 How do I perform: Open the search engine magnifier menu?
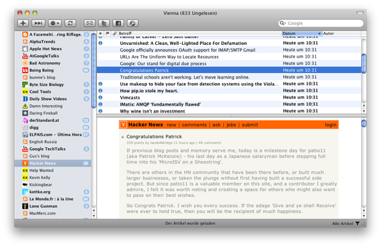click(283, 23)
